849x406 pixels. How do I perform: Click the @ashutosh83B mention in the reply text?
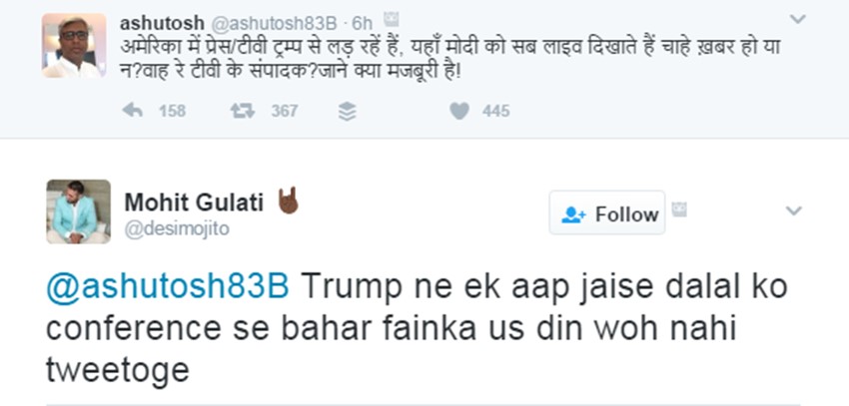coord(168,287)
